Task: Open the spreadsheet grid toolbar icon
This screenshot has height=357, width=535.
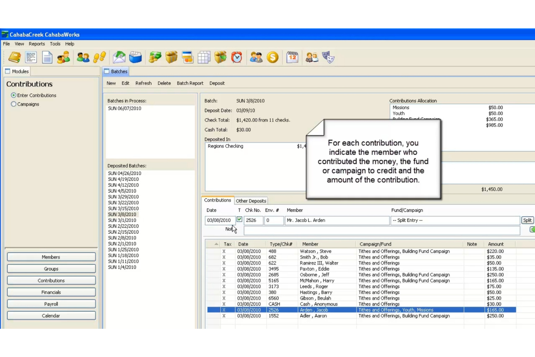Action: point(204,57)
